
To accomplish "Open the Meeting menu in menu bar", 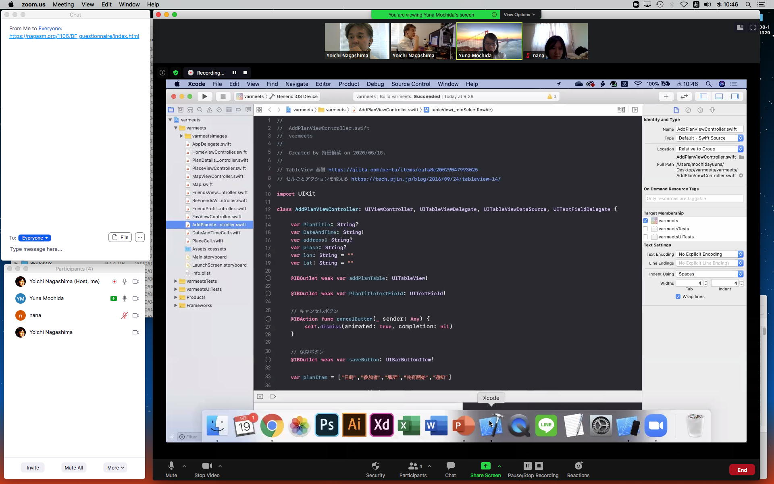I will [63, 4].
